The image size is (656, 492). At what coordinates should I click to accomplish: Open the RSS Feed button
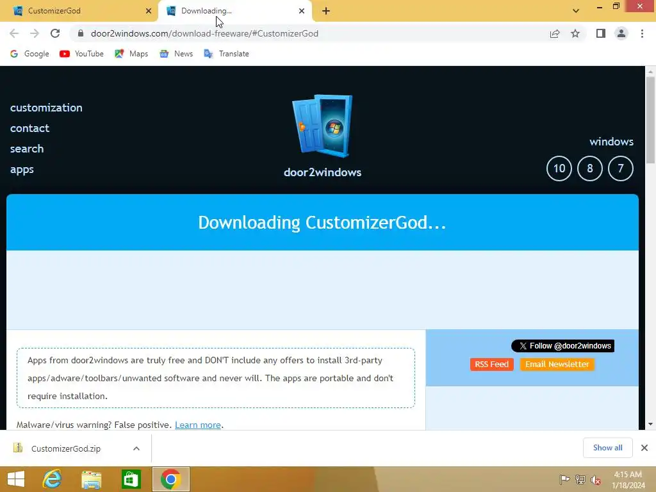pyautogui.click(x=491, y=365)
